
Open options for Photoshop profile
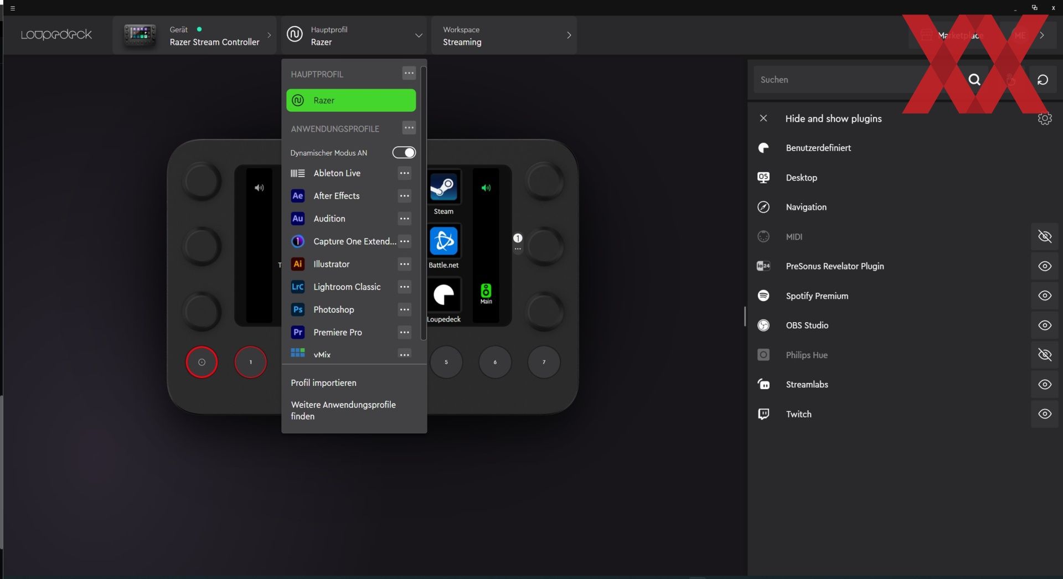pos(405,309)
